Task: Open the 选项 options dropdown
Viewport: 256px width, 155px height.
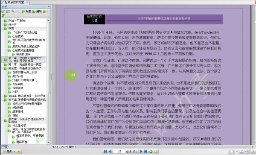Action: tap(9, 152)
